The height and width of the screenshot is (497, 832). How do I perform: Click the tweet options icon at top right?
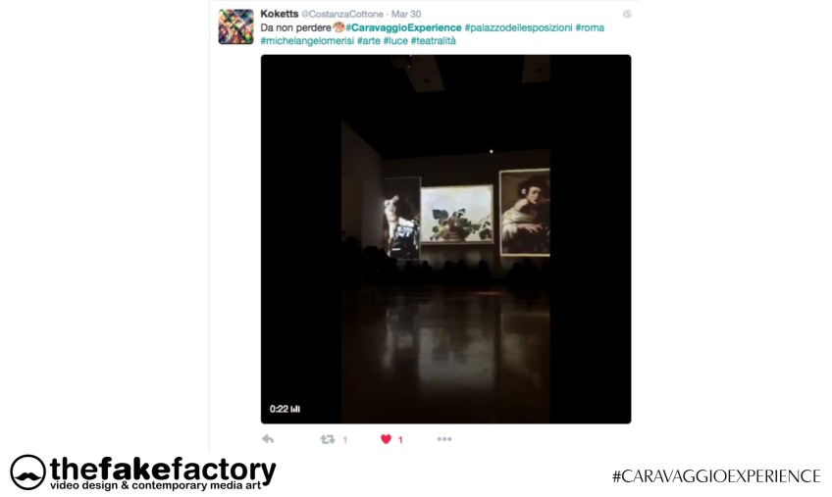[627, 15]
